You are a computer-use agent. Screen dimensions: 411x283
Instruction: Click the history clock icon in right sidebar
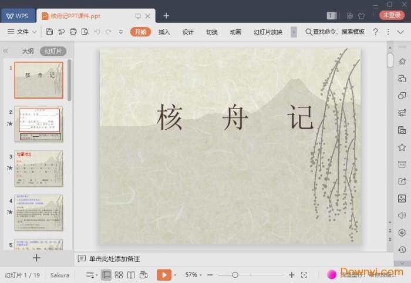[402, 250]
